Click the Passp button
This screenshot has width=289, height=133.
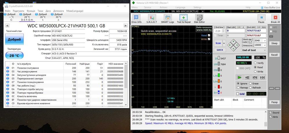[275, 102]
